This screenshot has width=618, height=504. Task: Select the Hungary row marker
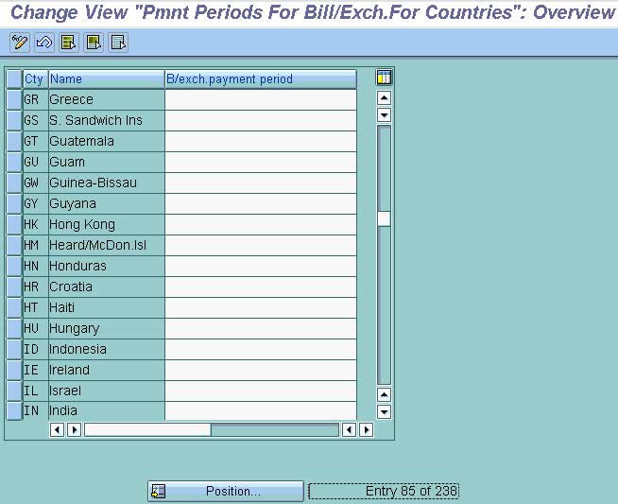click(14, 328)
